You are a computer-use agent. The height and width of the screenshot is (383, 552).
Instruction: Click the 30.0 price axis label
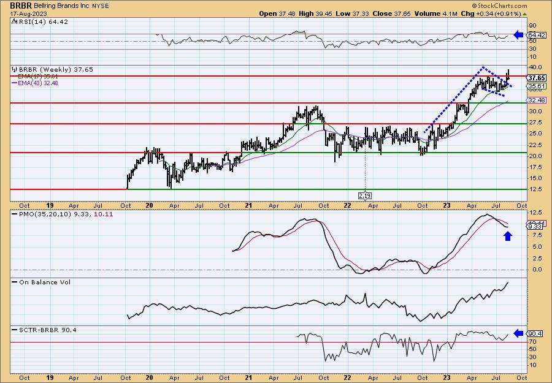tap(535, 112)
